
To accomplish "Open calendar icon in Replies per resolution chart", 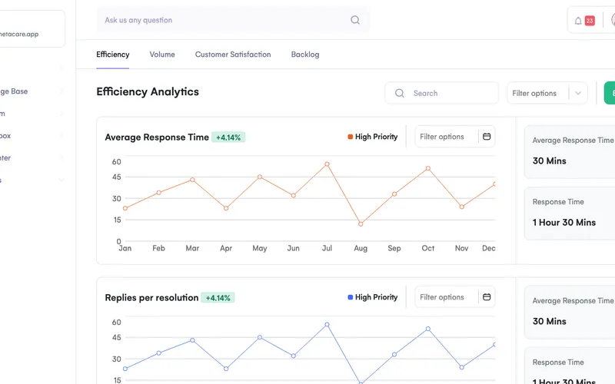I will (487, 297).
